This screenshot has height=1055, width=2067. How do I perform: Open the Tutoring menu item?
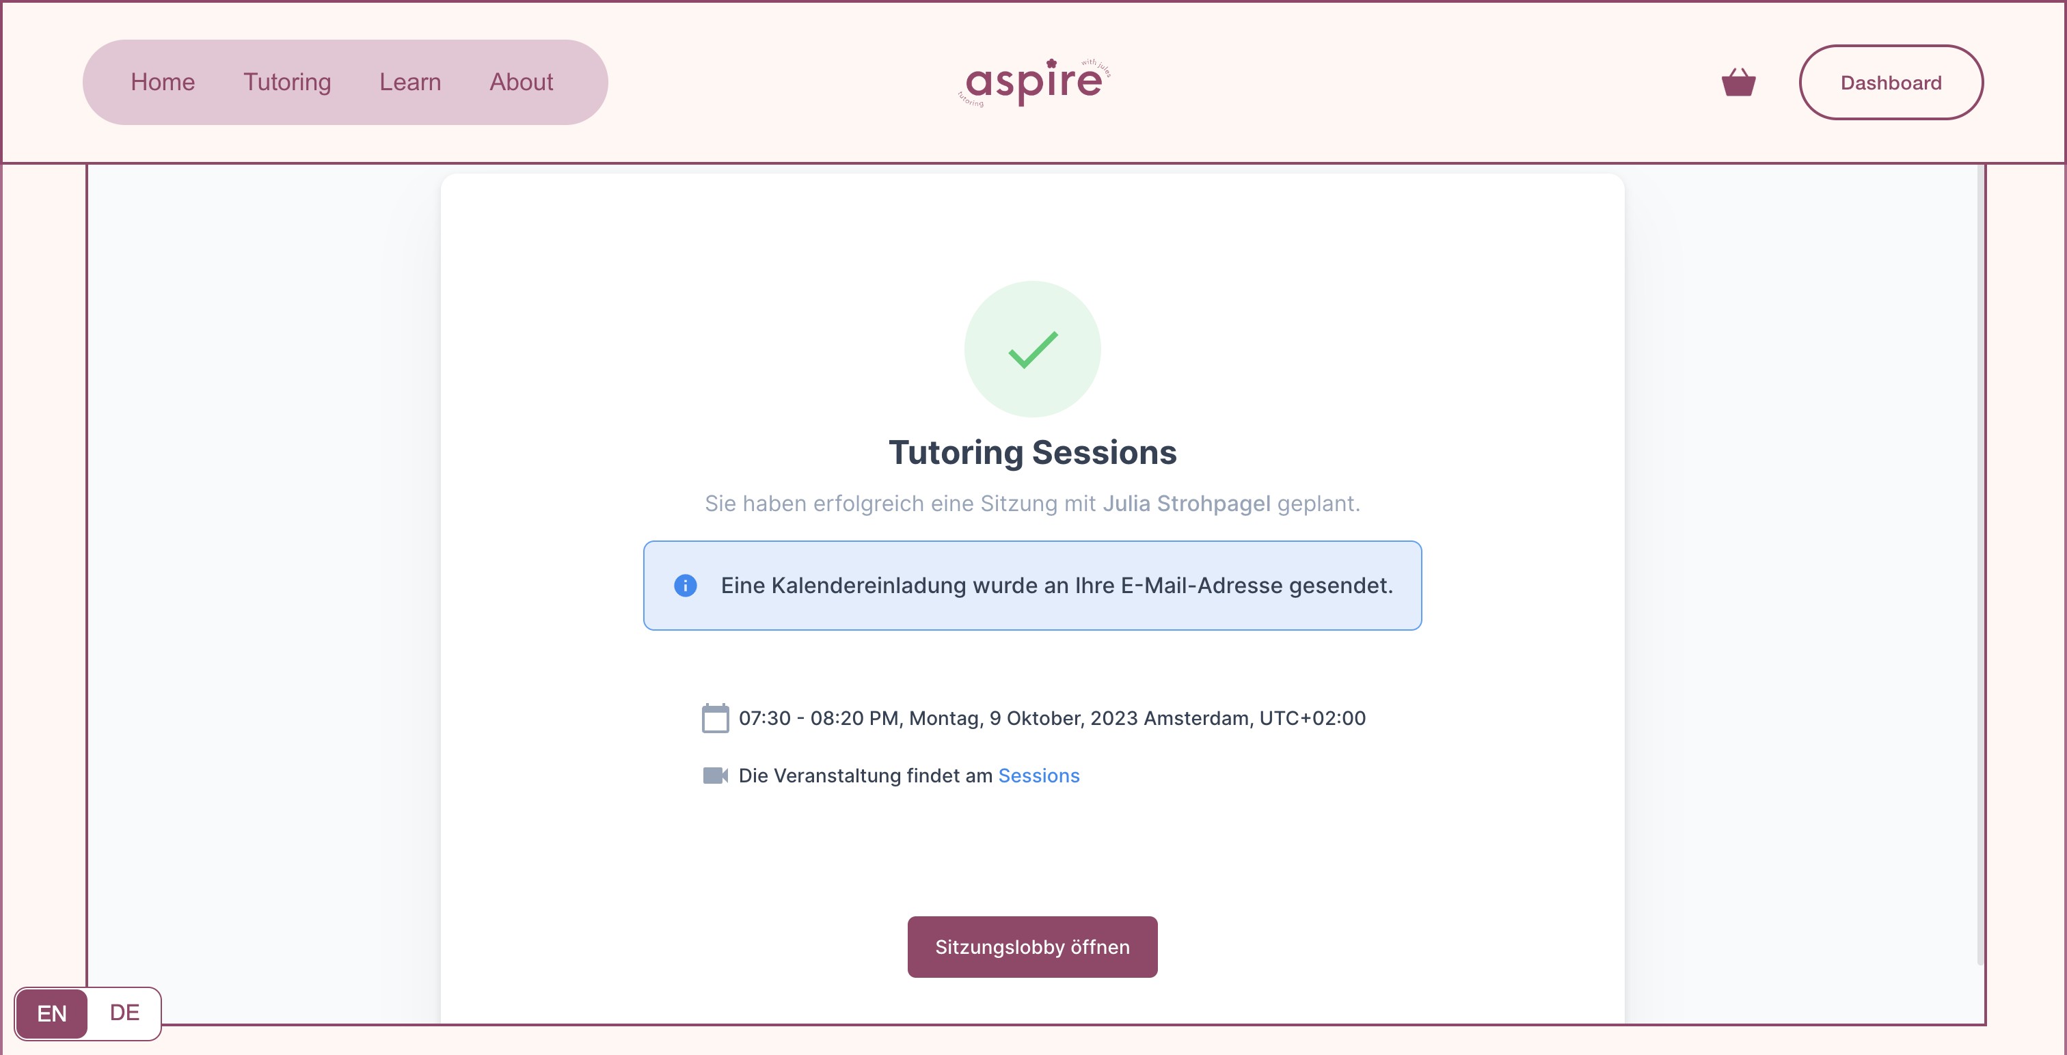287,82
